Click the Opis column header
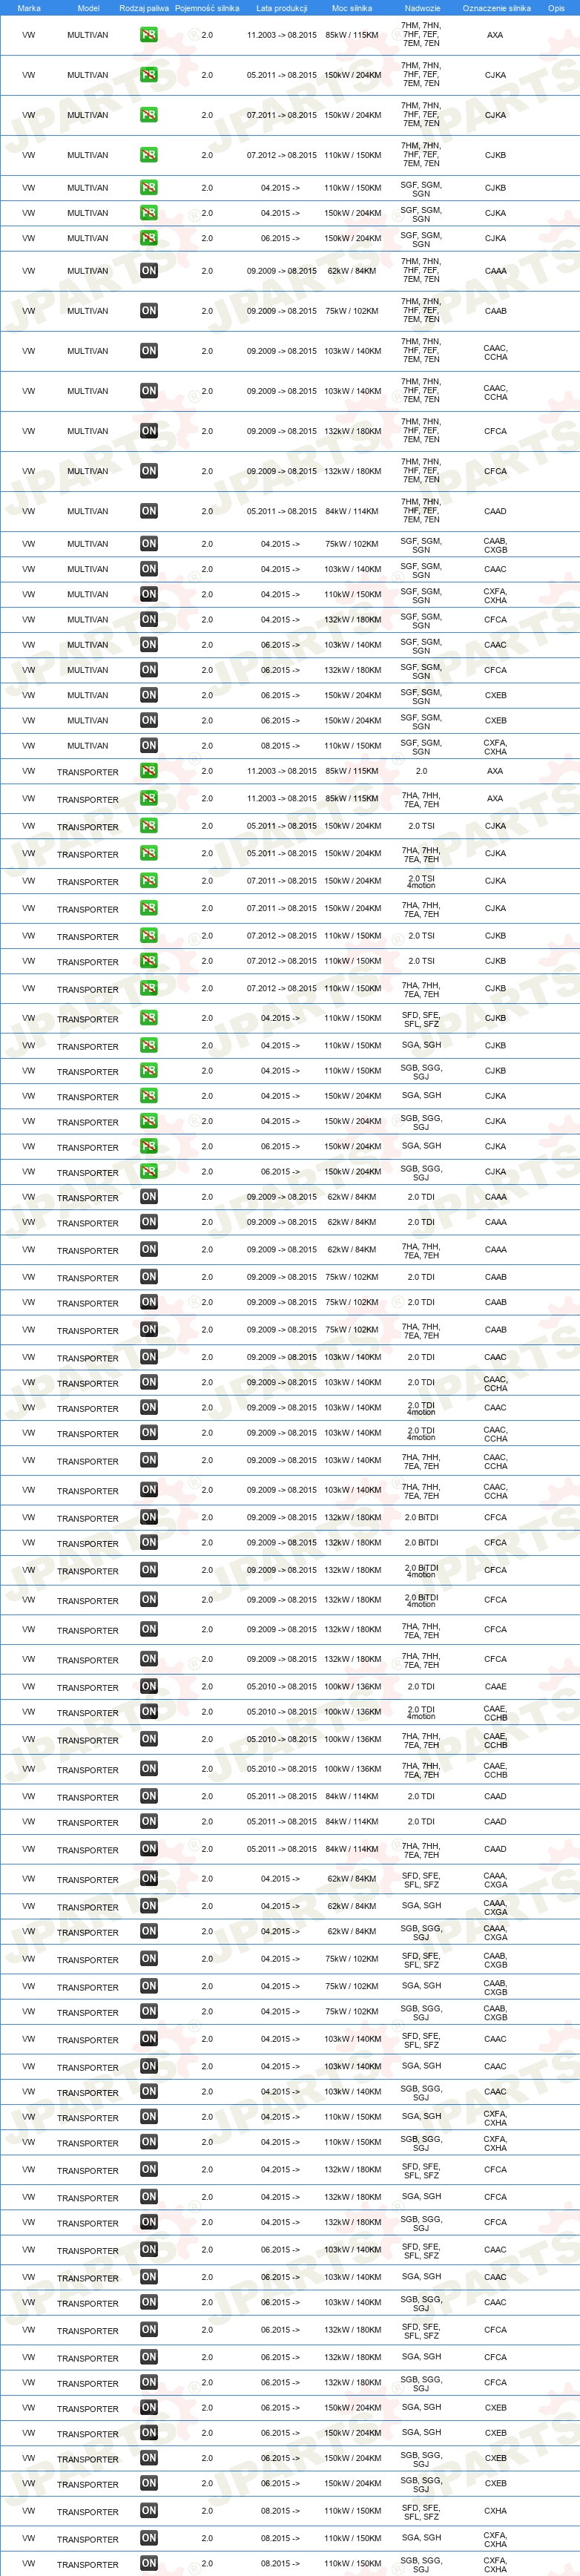 pos(556,8)
